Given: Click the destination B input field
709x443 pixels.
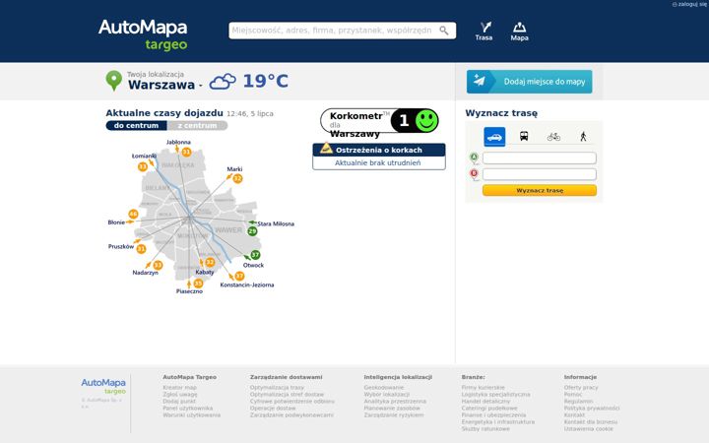Looking at the screenshot, I should tap(540, 174).
